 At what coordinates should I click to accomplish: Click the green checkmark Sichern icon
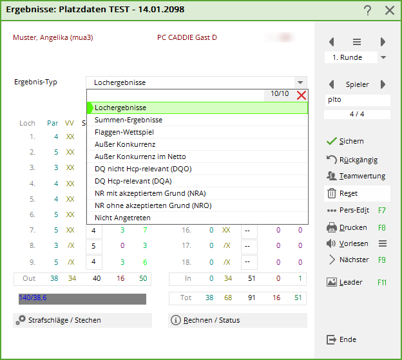point(332,141)
